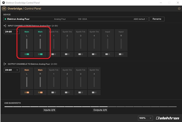Click the output Main L level meter
The width and height of the screenshot is (182, 122).
click(x=27, y=82)
